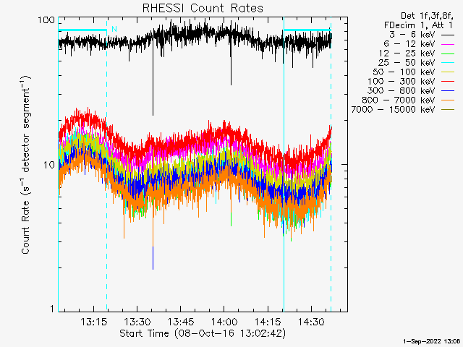Click the 13:30 time axis label
The height and width of the screenshot is (347, 463).
coord(137,322)
